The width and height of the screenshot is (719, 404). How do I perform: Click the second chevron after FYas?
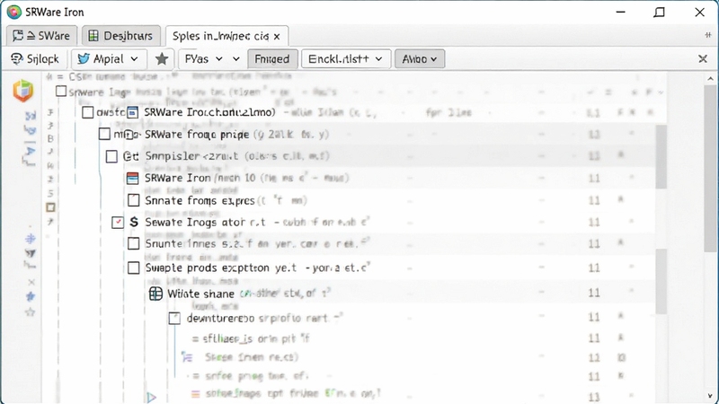click(236, 59)
